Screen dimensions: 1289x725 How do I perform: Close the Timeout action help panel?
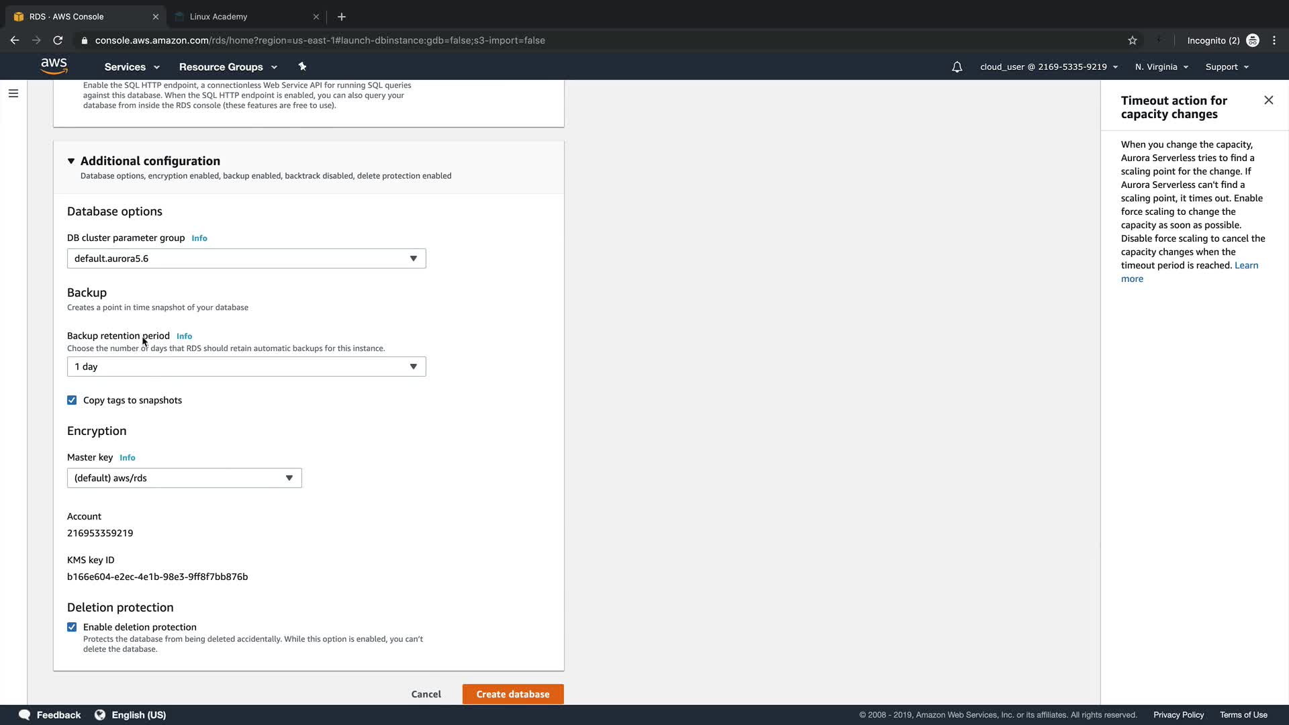click(1268, 100)
